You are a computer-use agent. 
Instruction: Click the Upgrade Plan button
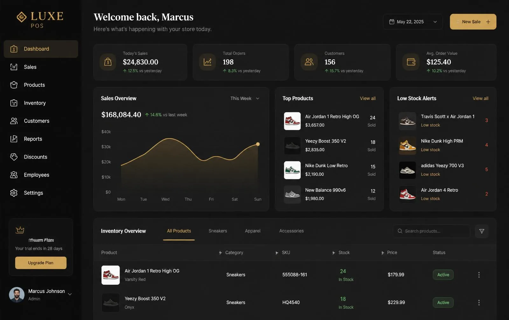coord(41,263)
